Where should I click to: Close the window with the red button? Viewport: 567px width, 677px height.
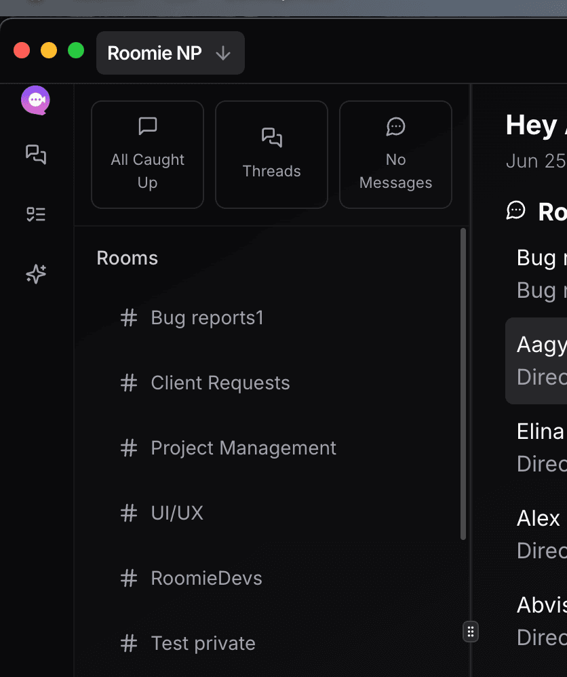coord(22,50)
